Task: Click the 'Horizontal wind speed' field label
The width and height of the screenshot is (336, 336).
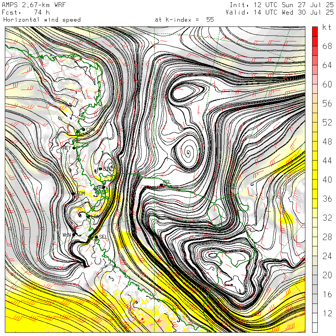Action: [x=42, y=20]
